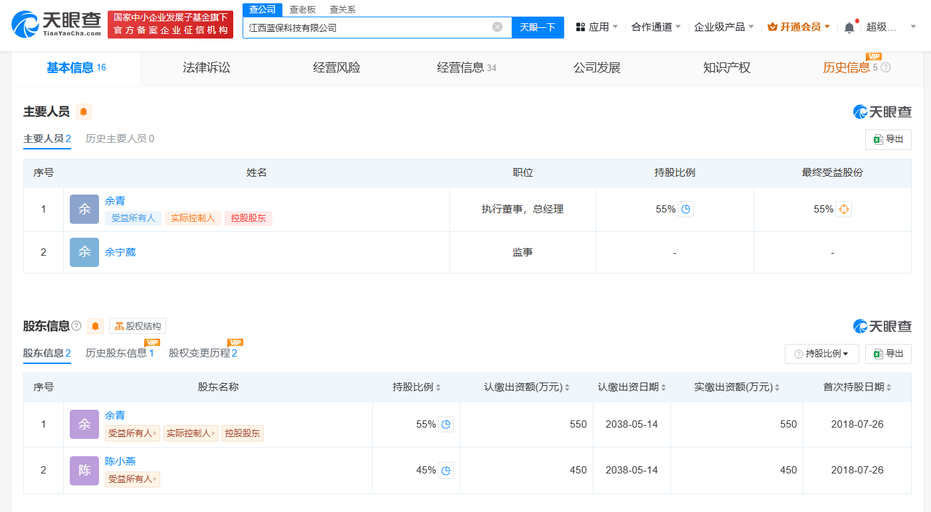Open the 经营风险 tab

pos(337,68)
